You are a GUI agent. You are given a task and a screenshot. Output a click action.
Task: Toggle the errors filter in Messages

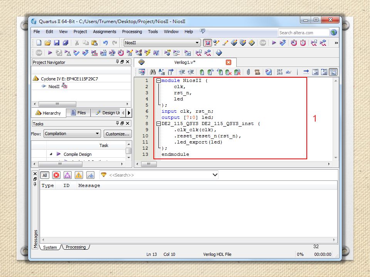pos(56,175)
